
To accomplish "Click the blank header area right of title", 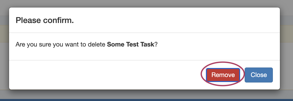I will pyautogui.click(x=176, y=20).
